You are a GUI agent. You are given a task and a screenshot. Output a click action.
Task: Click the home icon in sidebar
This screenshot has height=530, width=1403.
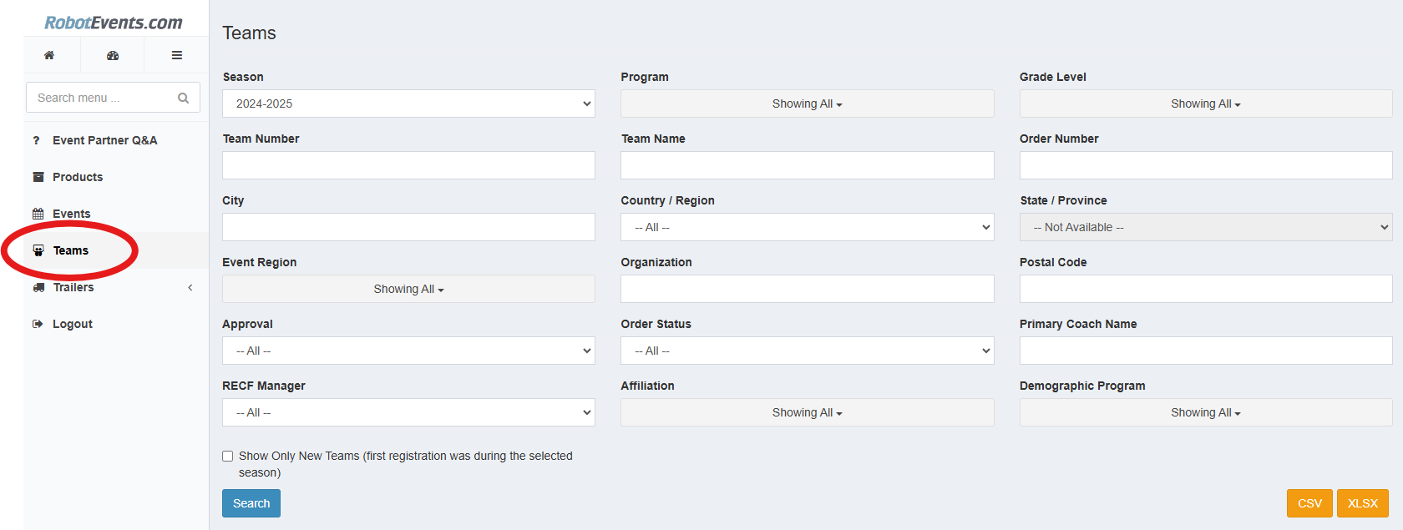point(49,55)
